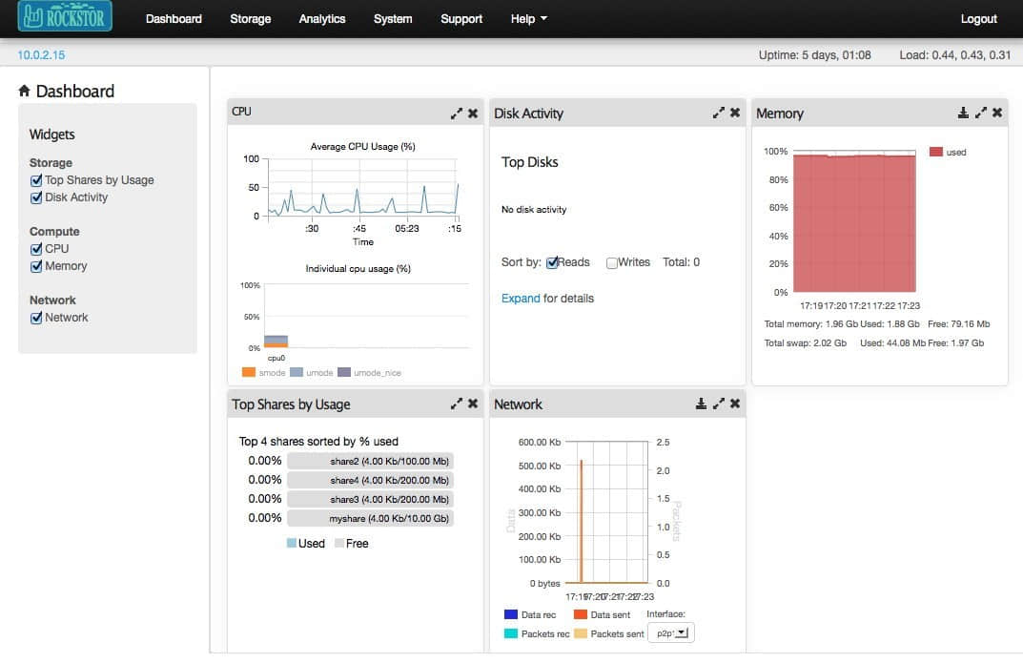Close the Top Shares by Usage widget
The width and height of the screenshot is (1023, 663).
coord(473,404)
